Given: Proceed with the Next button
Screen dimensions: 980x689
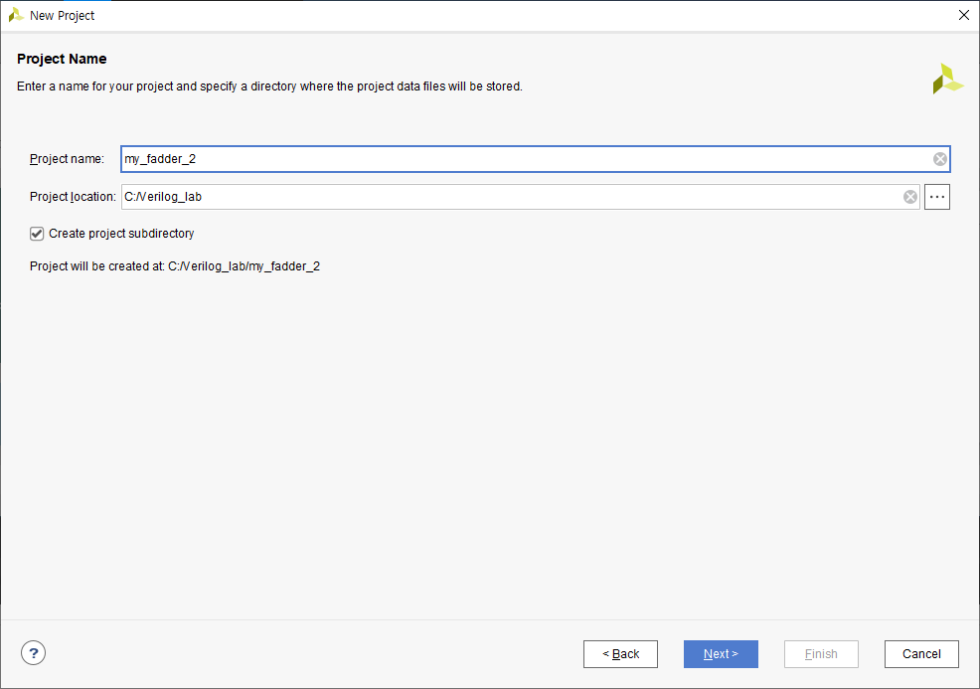Looking at the screenshot, I should [x=721, y=654].
